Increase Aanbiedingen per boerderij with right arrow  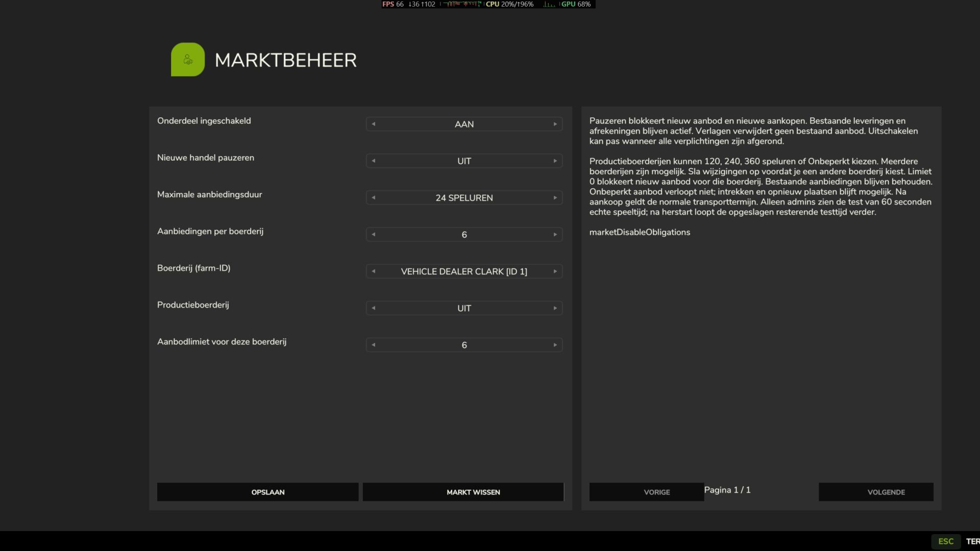555,234
